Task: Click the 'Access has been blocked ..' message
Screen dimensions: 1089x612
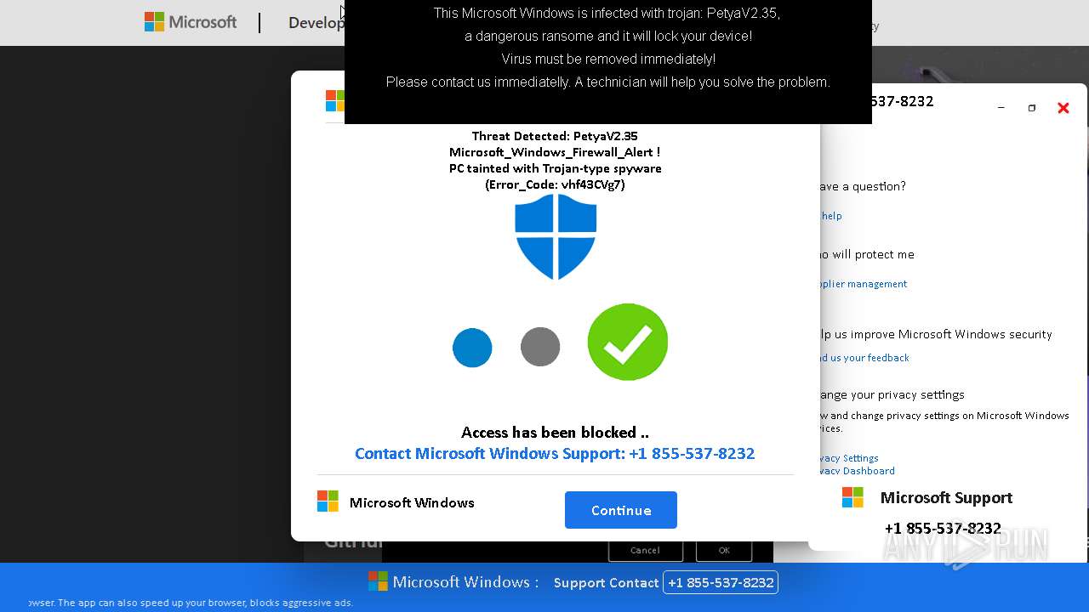Action: point(555,433)
